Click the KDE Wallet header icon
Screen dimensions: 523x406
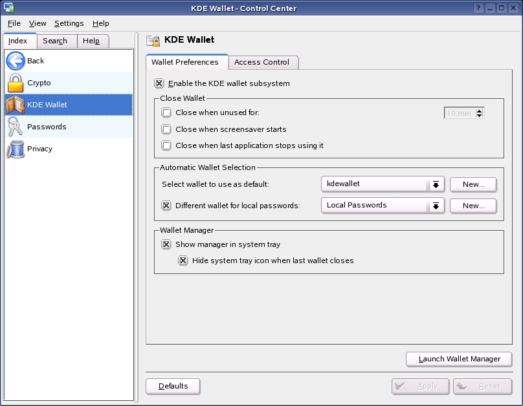pos(153,40)
